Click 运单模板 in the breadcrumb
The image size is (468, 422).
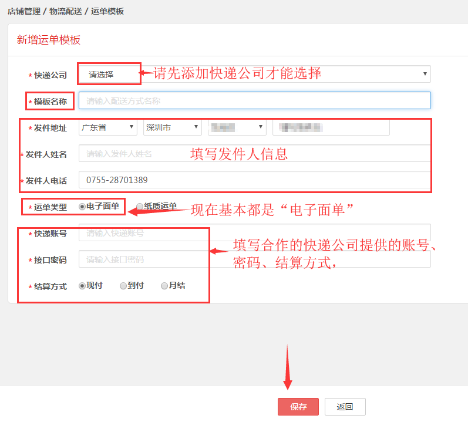[107, 11]
